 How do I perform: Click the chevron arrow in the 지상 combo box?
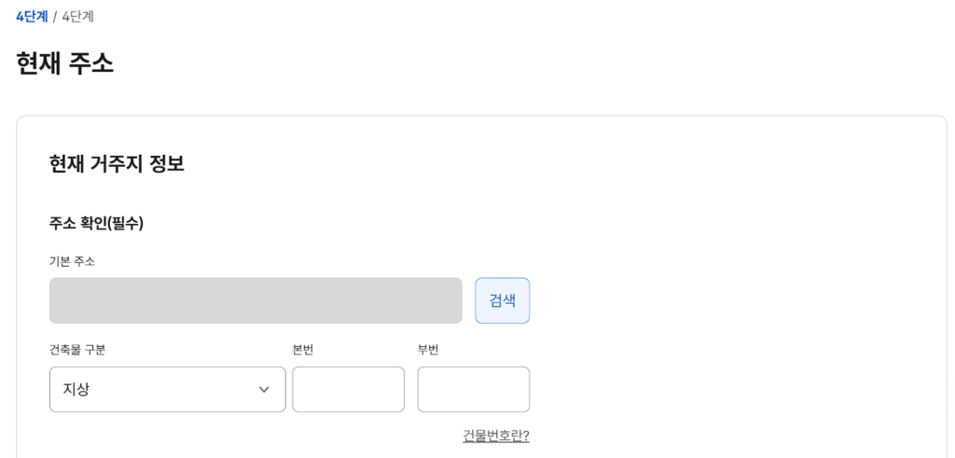tap(264, 389)
